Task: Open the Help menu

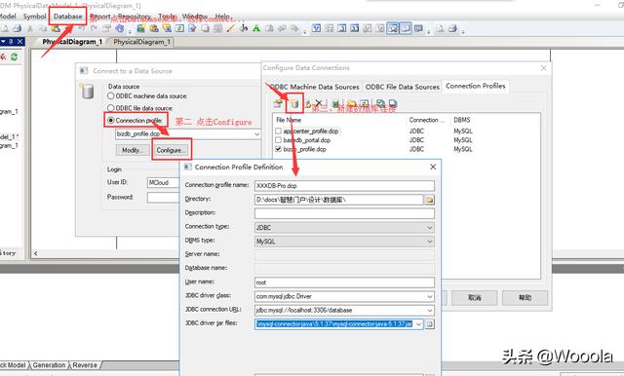Action: tap(222, 17)
